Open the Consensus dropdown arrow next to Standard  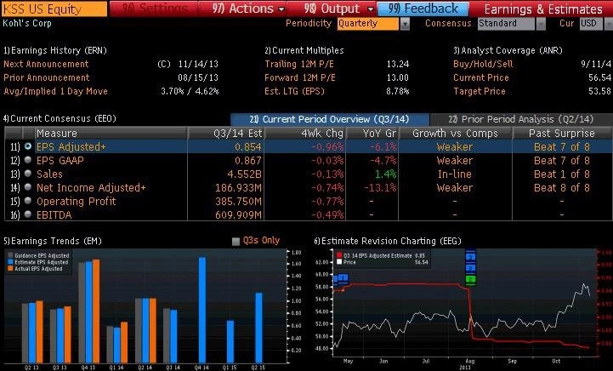pyautogui.click(x=541, y=24)
